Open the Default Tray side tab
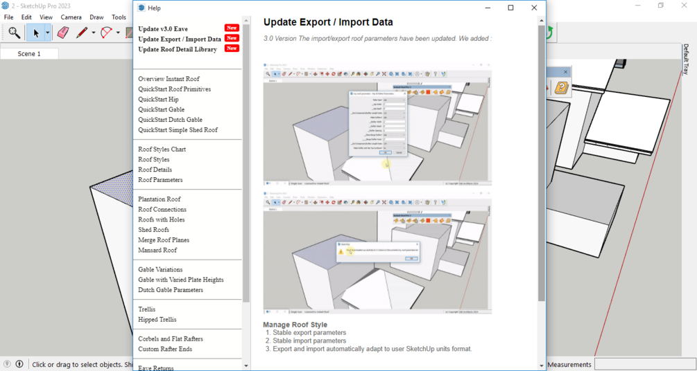697x371 pixels. tap(685, 59)
